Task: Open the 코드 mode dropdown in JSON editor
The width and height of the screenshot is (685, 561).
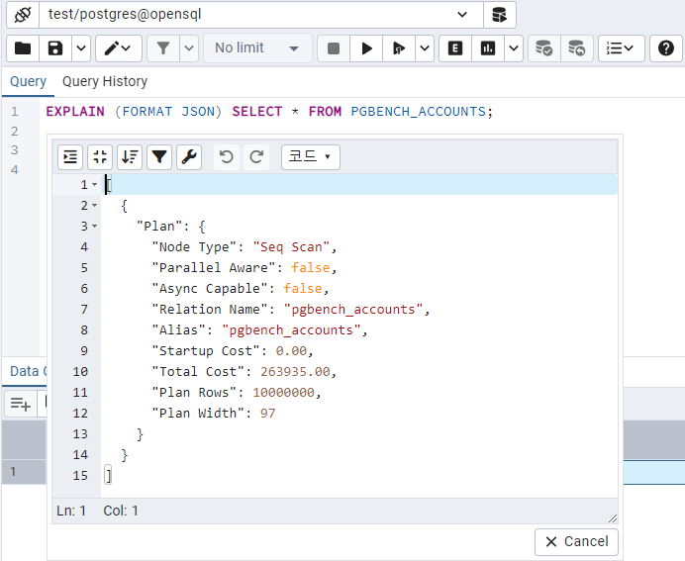Action: tap(310, 156)
